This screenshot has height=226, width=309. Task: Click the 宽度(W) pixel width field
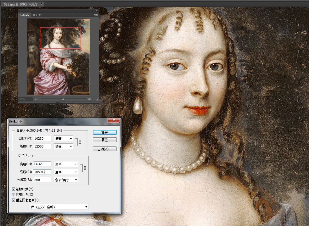(x=42, y=138)
